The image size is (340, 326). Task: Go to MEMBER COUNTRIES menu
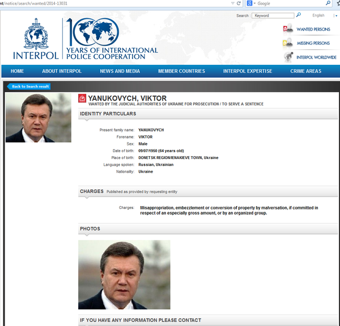point(181,71)
